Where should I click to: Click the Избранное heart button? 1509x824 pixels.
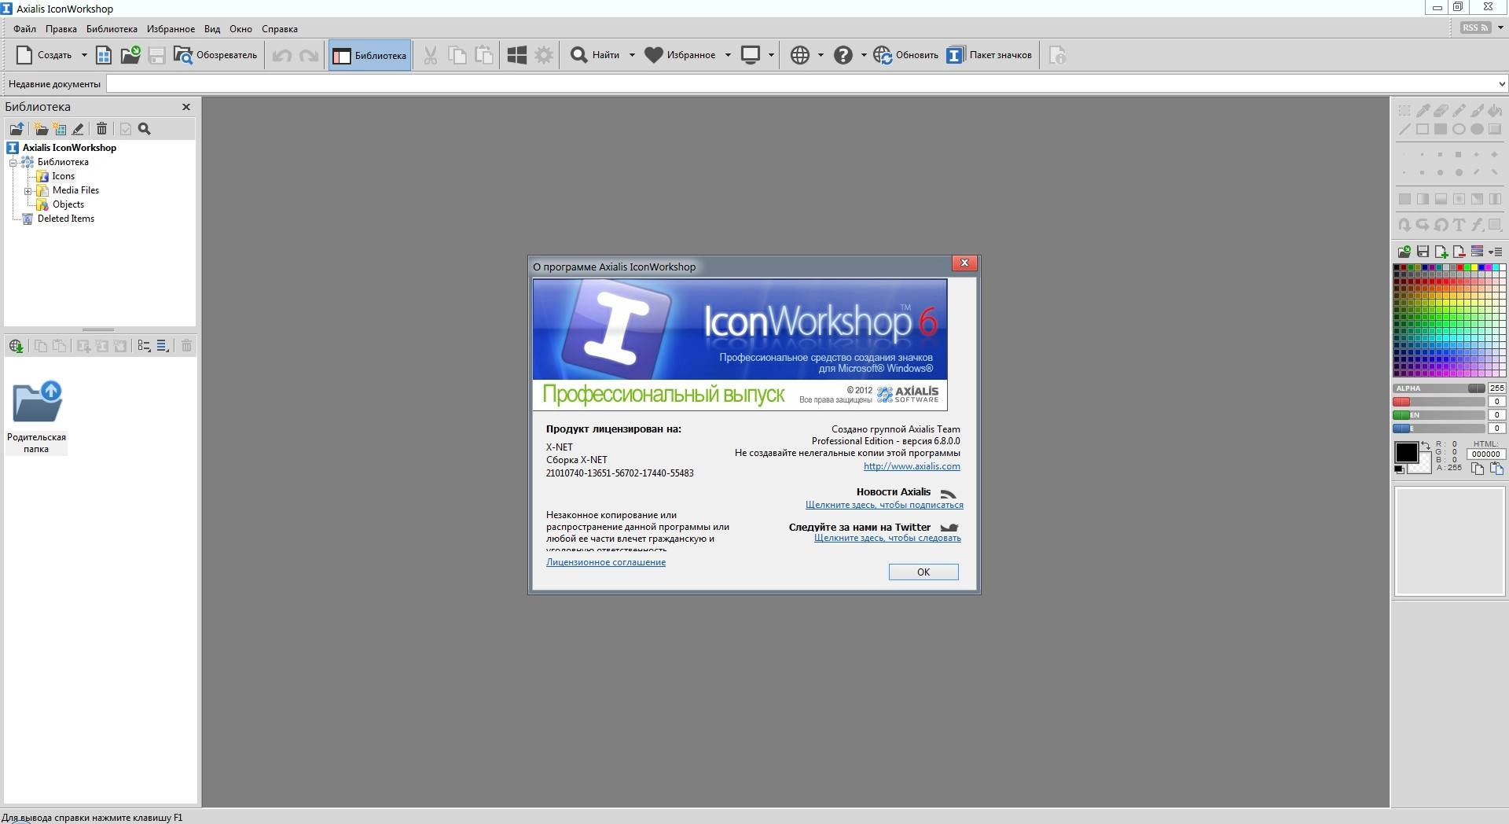[680, 55]
